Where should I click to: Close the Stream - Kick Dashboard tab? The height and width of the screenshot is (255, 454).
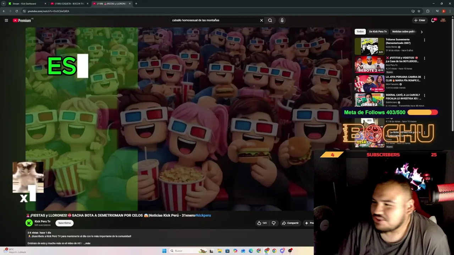click(x=45, y=4)
